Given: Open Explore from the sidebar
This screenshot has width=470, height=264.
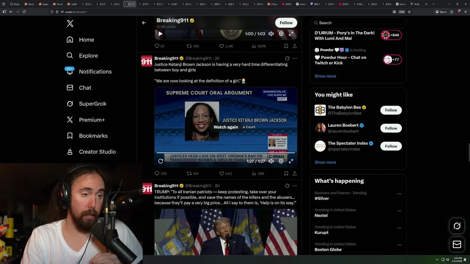Looking at the screenshot, I should (82, 56).
